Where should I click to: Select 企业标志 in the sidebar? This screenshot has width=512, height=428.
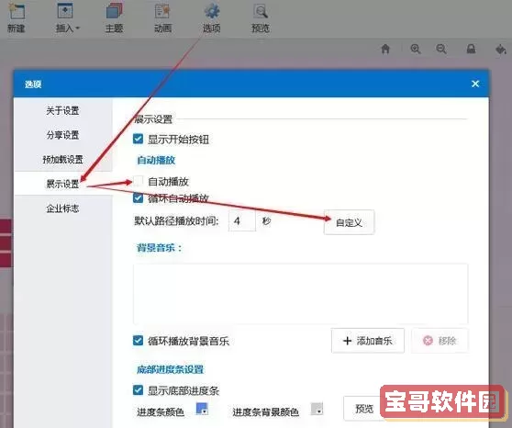(62, 208)
